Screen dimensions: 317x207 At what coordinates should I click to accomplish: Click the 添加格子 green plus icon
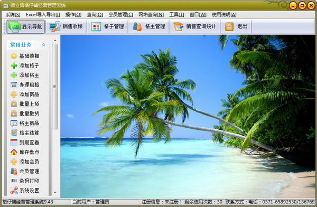coord(14,65)
